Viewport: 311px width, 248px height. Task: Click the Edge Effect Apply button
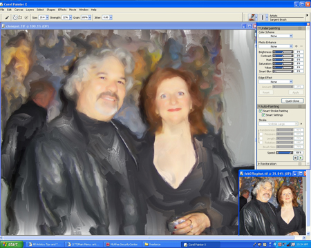tap(296, 92)
